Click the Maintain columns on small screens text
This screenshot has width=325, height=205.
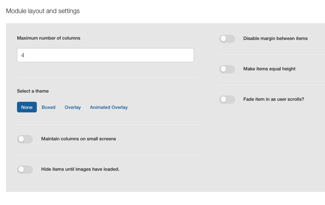tap(79, 139)
